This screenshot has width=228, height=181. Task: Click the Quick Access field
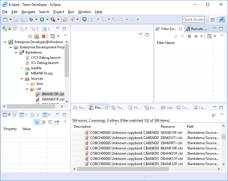194,19
